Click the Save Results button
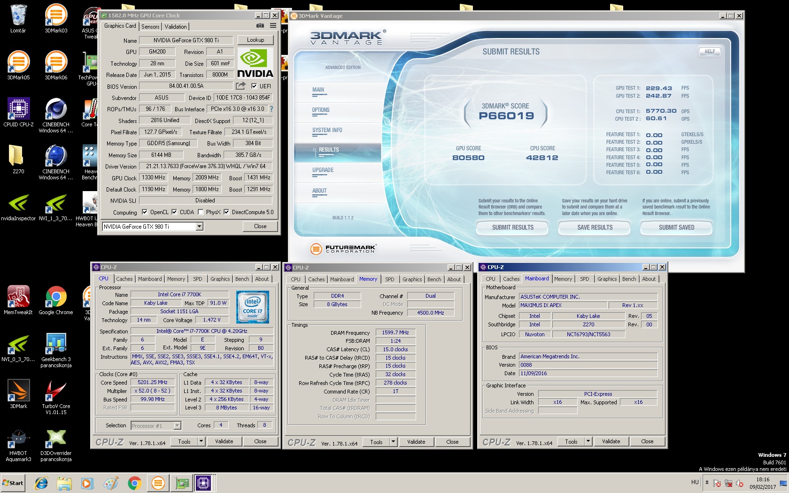The width and height of the screenshot is (789, 493). tap(595, 227)
